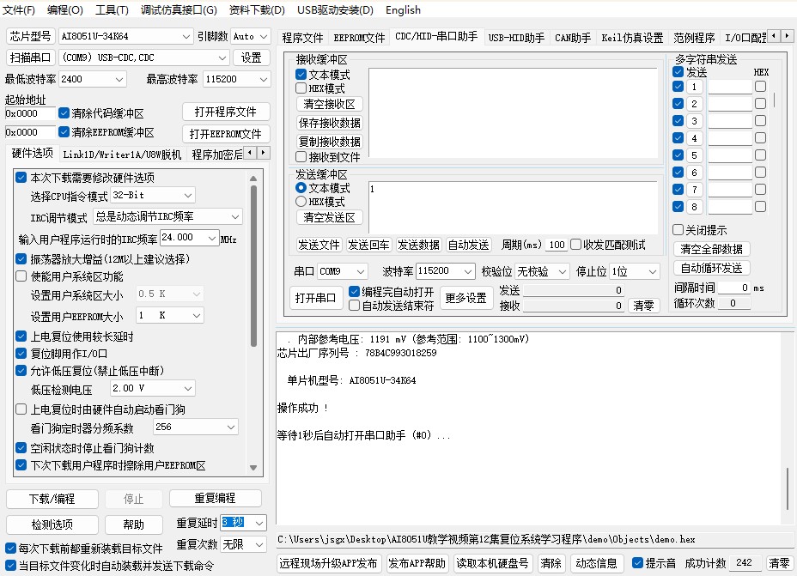Image resolution: width=797 pixels, height=576 pixels.
Task: Open the 调试仿真接口(G) menu
Action: pyautogui.click(x=179, y=10)
